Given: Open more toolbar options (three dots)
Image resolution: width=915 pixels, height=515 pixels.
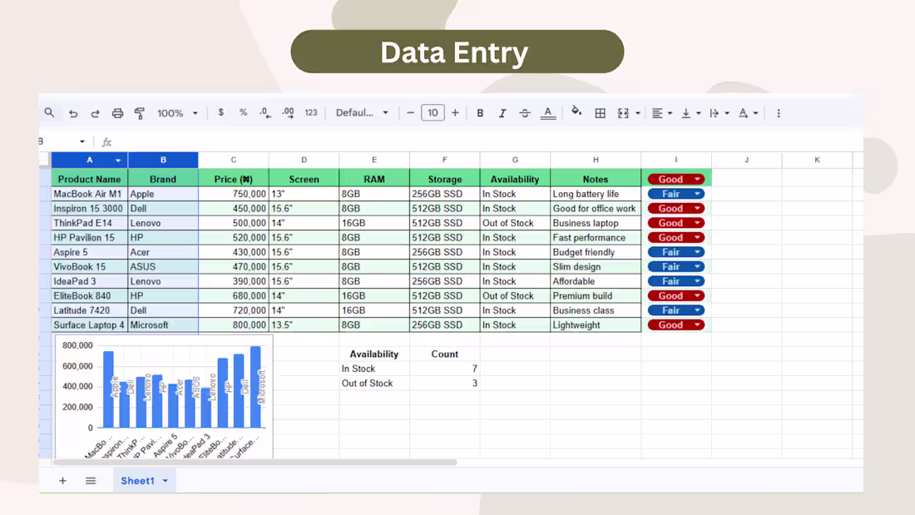Looking at the screenshot, I should (779, 113).
